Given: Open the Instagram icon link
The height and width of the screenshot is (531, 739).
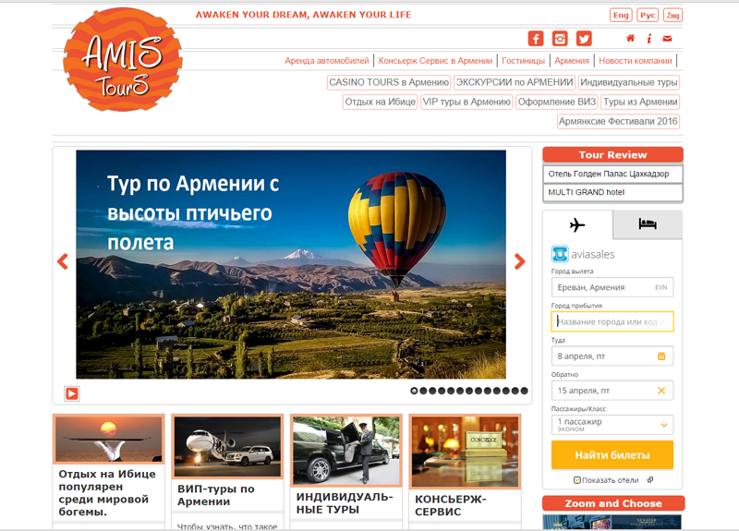Looking at the screenshot, I should pos(560,39).
